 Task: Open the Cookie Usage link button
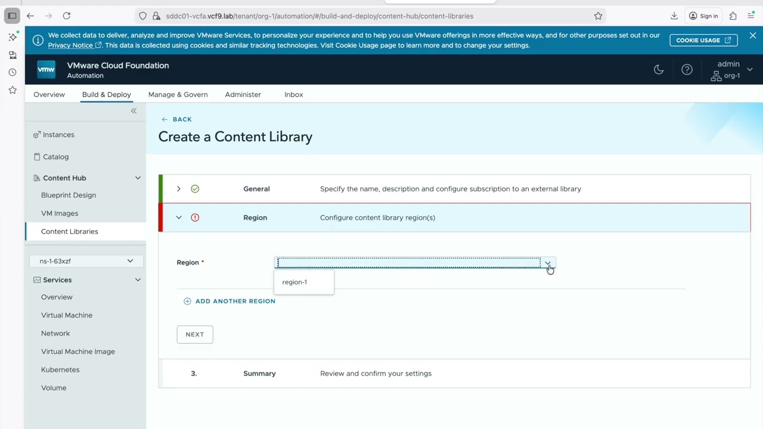pos(703,40)
